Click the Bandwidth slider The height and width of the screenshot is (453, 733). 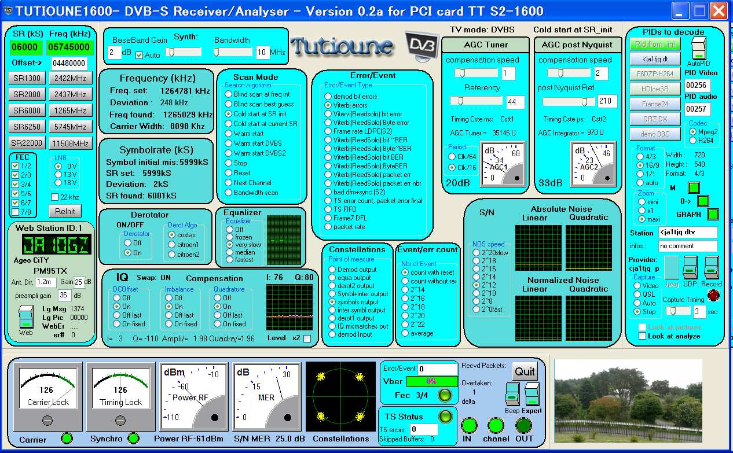pos(233,52)
